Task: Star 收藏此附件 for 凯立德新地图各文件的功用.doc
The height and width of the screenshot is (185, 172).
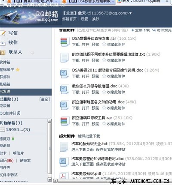Action: (x=104, y=107)
